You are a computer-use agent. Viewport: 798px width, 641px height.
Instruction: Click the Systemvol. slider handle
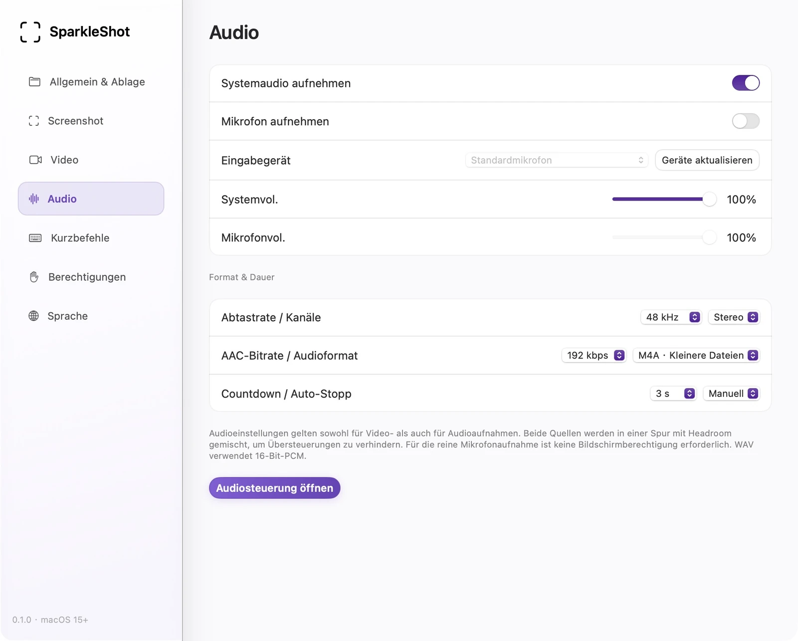pyautogui.click(x=709, y=199)
